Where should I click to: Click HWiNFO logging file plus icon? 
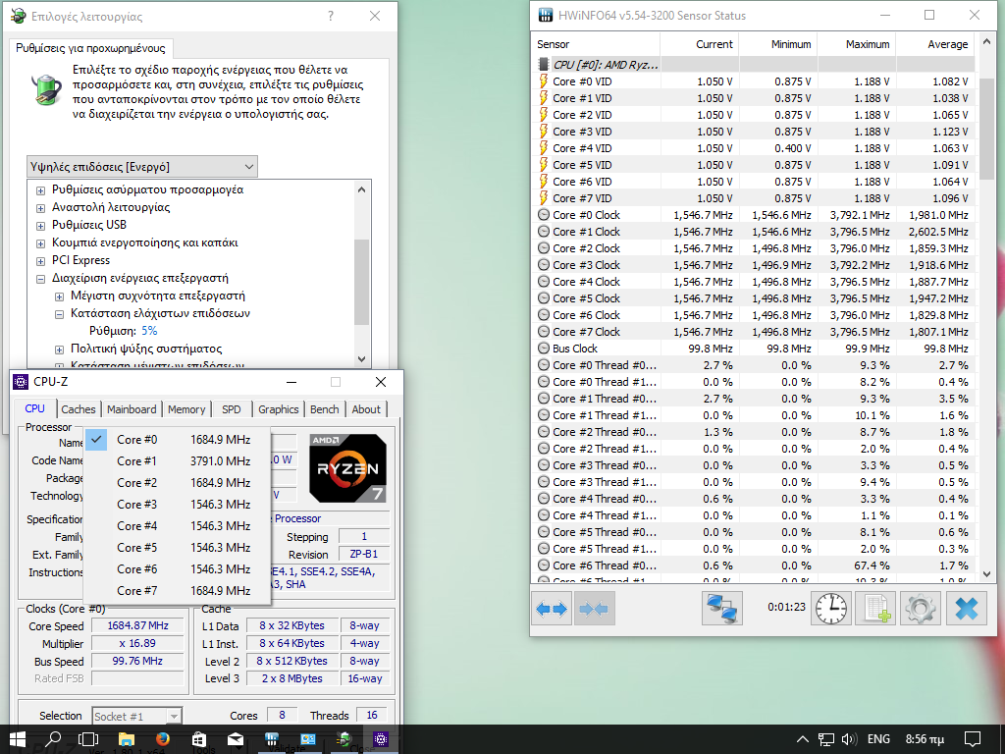[875, 608]
